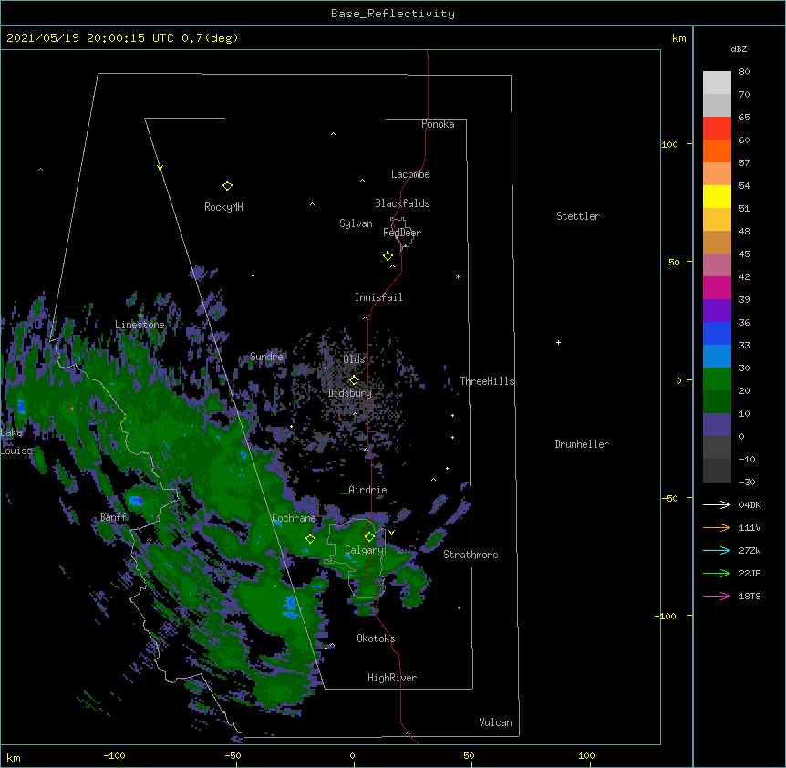The height and width of the screenshot is (768, 786).
Task: Pick the slate purple 0 dBZ swatch
Action: (717, 425)
